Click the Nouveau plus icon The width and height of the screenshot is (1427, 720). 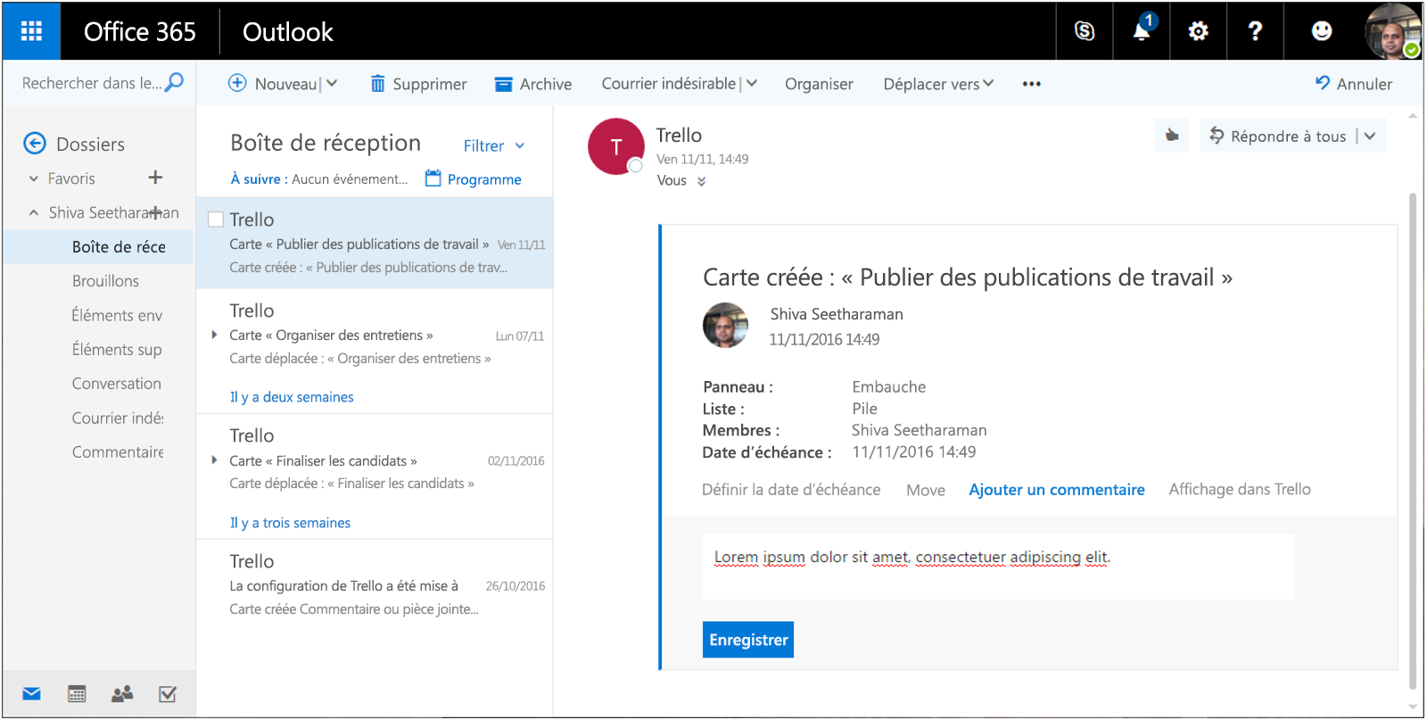pos(237,83)
